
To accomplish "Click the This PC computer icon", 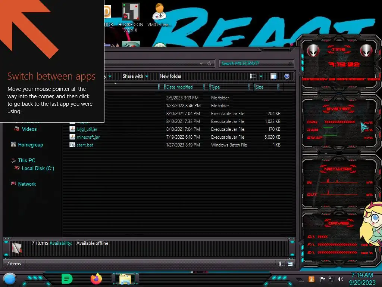I will [x=13, y=160].
